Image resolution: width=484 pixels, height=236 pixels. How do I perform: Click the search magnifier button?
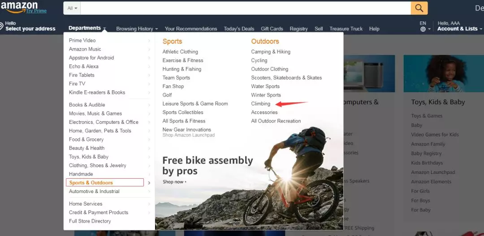click(419, 8)
